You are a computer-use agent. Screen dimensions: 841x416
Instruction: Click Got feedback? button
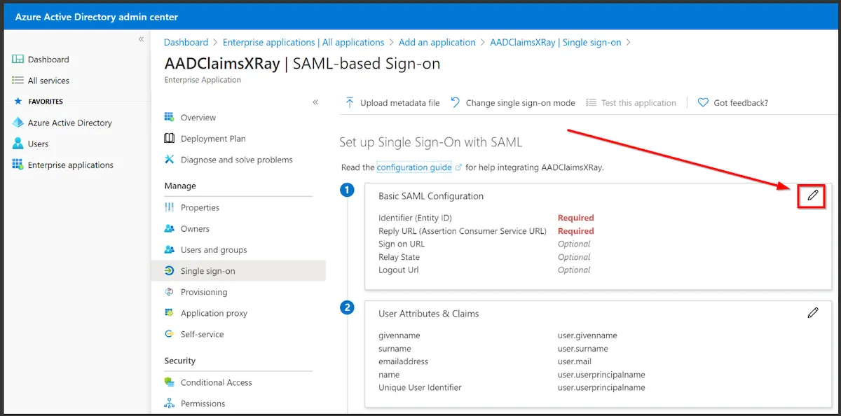tap(733, 102)
